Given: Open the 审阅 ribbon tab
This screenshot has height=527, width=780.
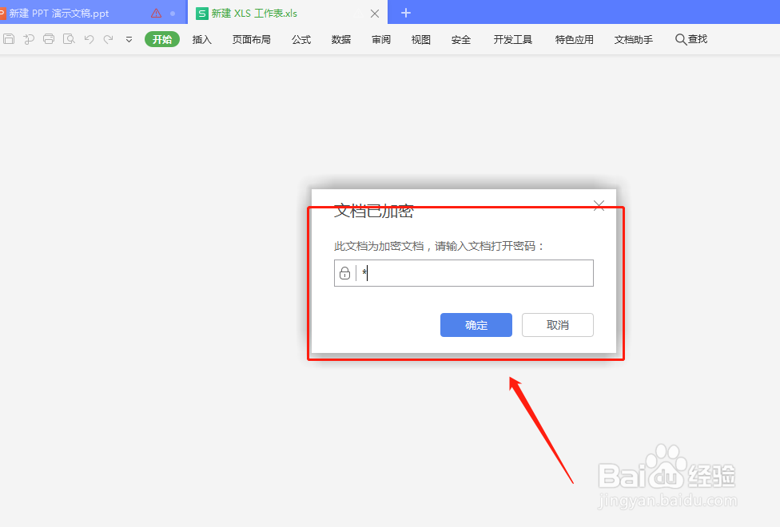Looking at the screenshot, I should pos(381,39).
